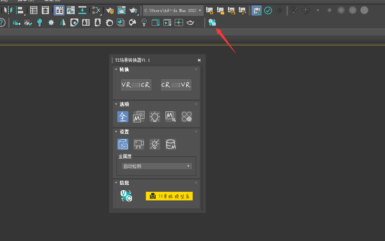Click the plus and brush icon
The height and width of the screenshot is (241, 385).
[x=306, y=10]
